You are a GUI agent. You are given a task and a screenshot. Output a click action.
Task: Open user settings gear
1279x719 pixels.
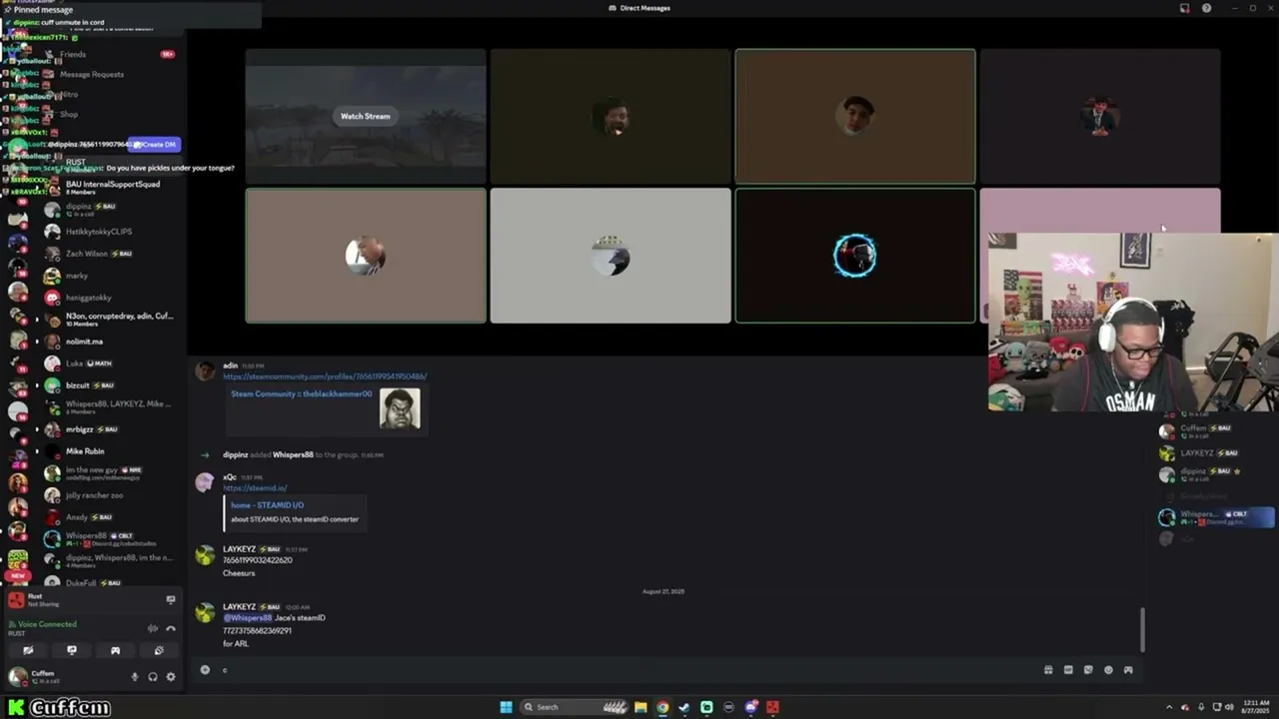point(171,676)
